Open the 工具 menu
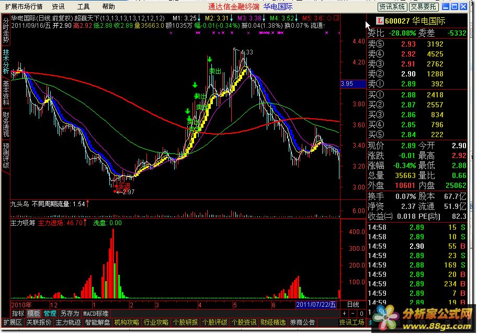Viewport: 477px width, 334px height. 83,6
